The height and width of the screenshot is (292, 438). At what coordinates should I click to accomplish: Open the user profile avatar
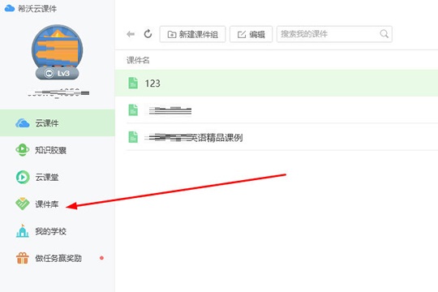pyautogui.click(x=58, y=48)
